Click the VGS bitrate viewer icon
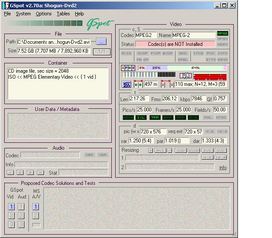 pyautogui.click(x=126, y=85)
